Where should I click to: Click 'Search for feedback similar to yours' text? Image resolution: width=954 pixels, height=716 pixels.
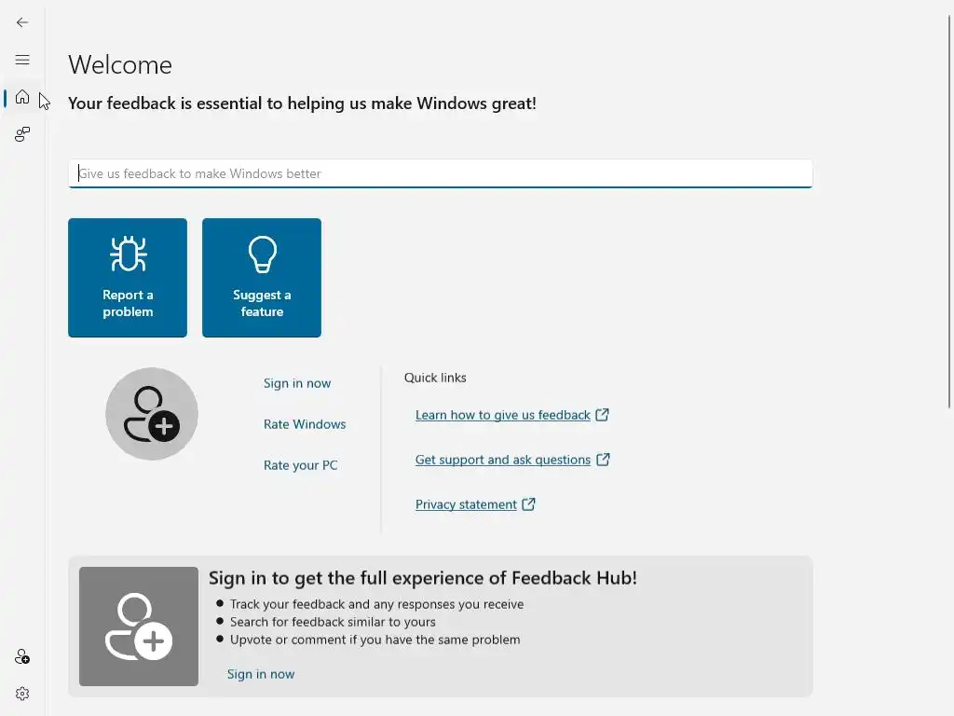tap(333, 622)
